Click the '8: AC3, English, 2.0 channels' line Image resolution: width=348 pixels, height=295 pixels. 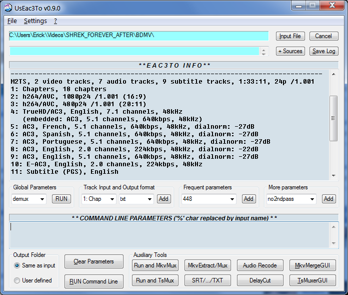click(134, 149)
